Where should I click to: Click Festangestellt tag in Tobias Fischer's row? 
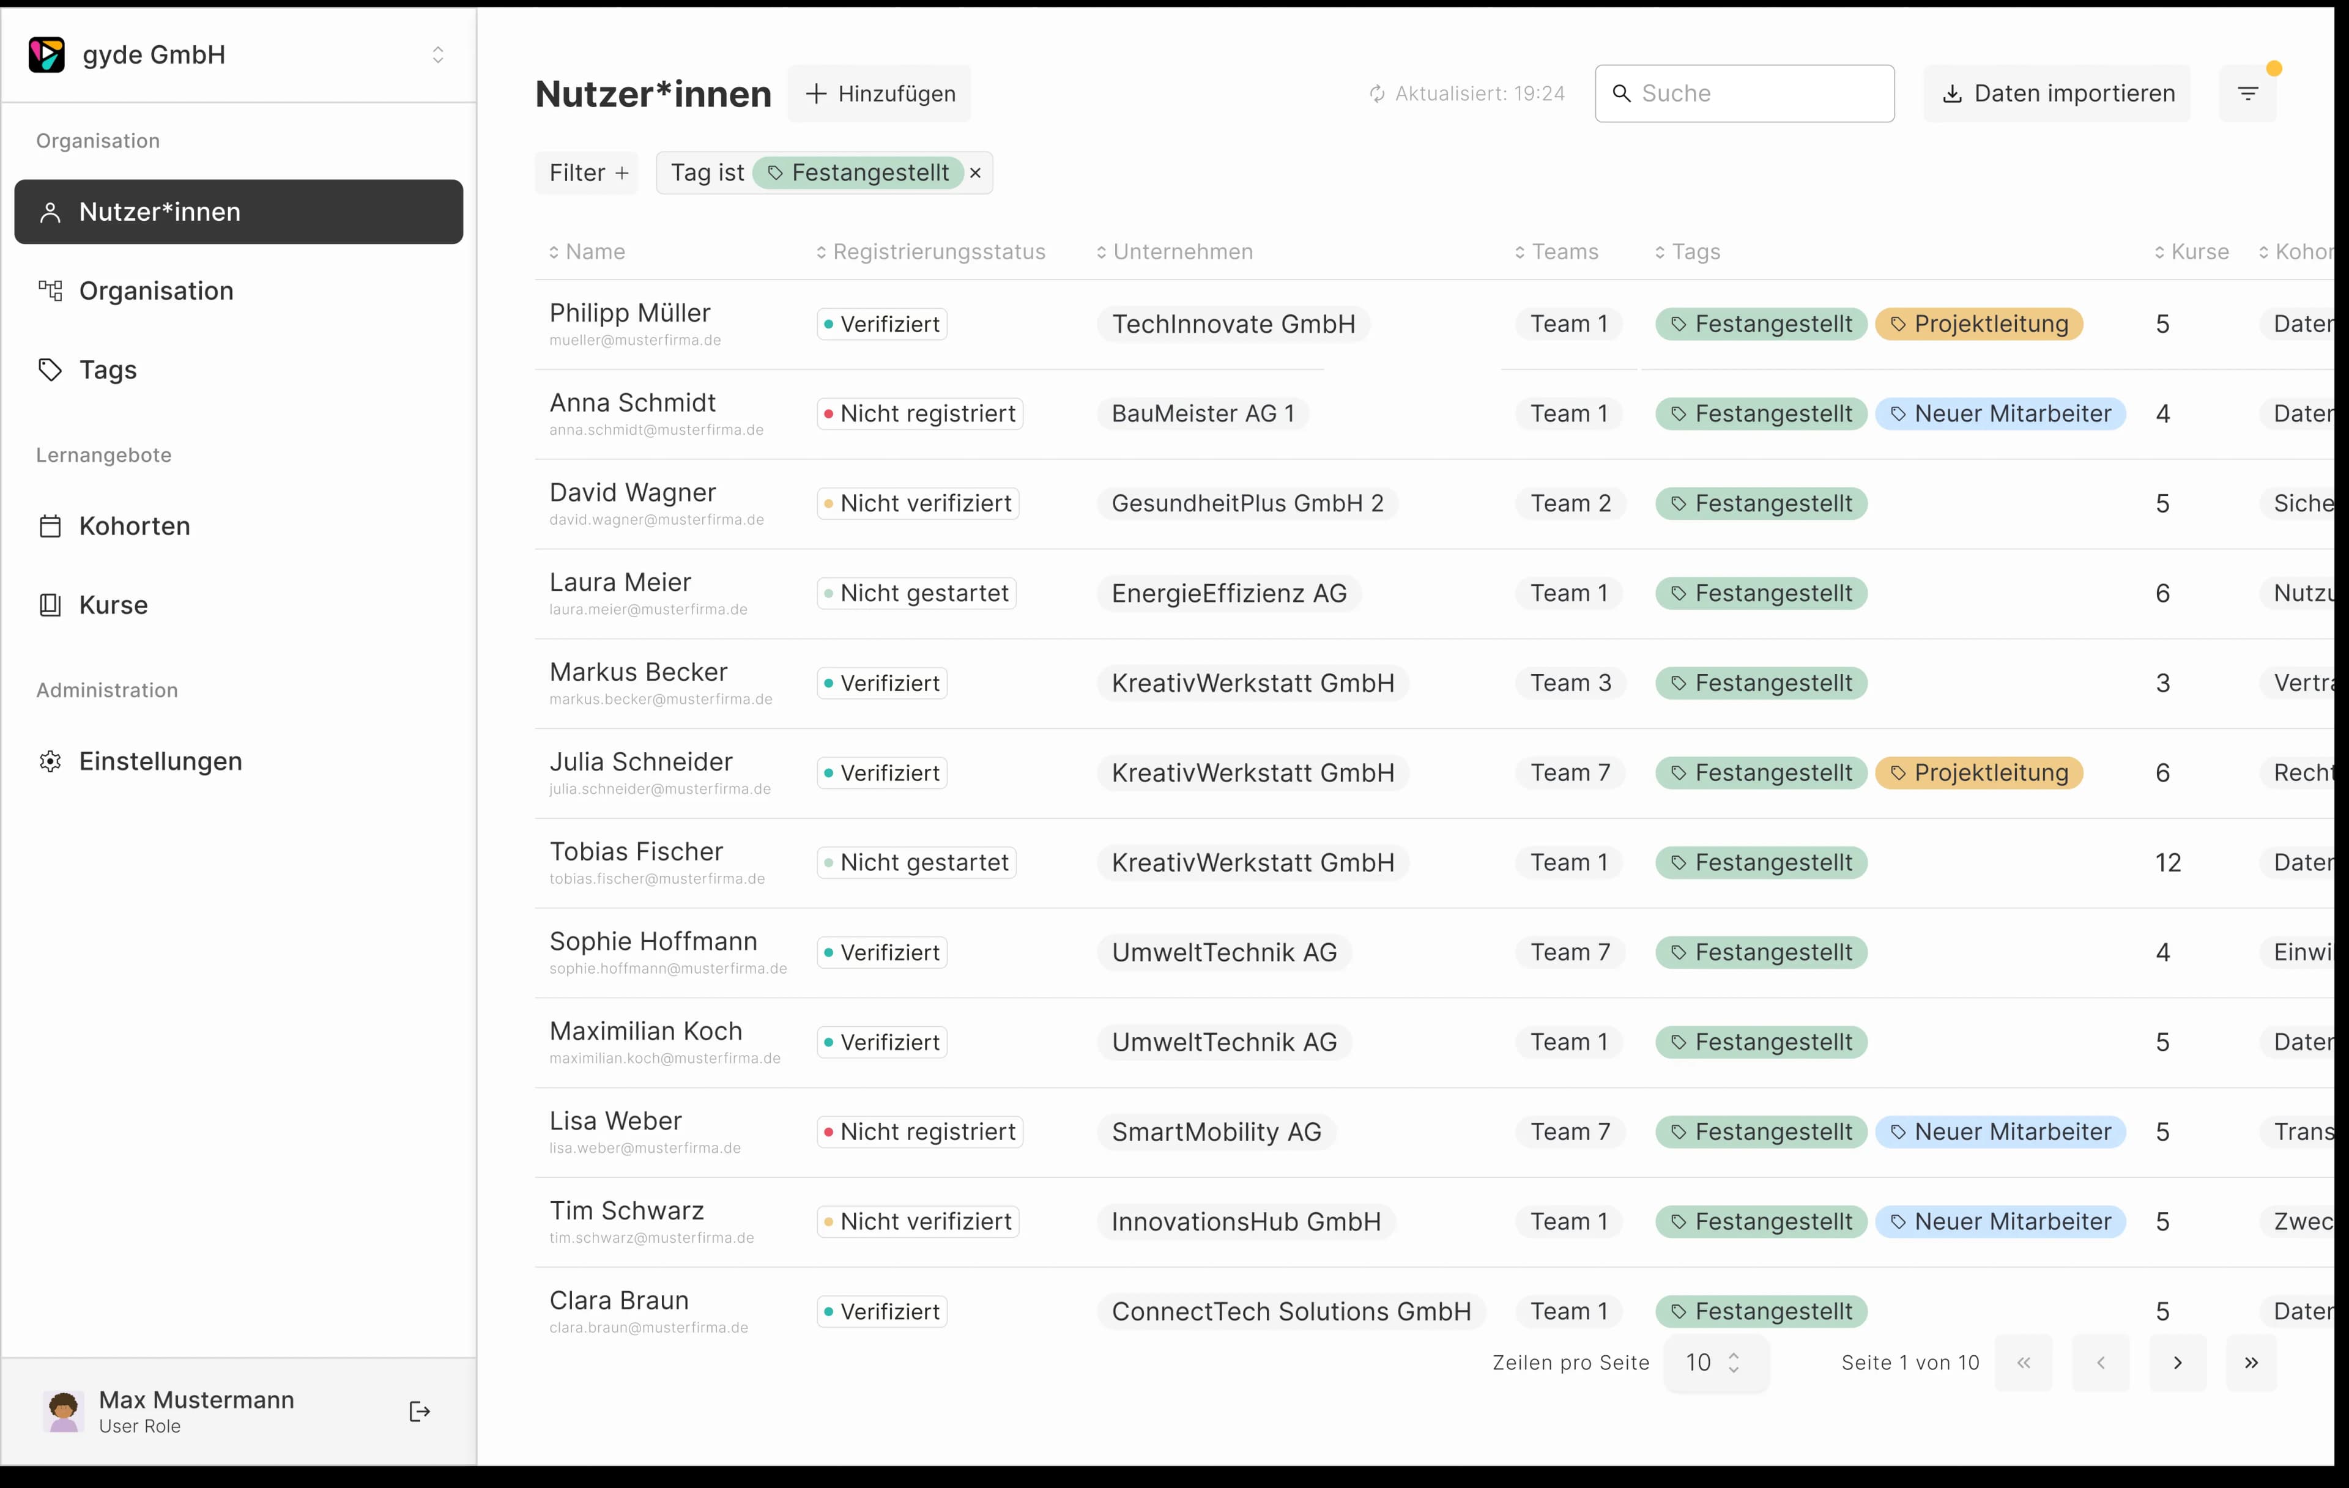[1762, 863]
